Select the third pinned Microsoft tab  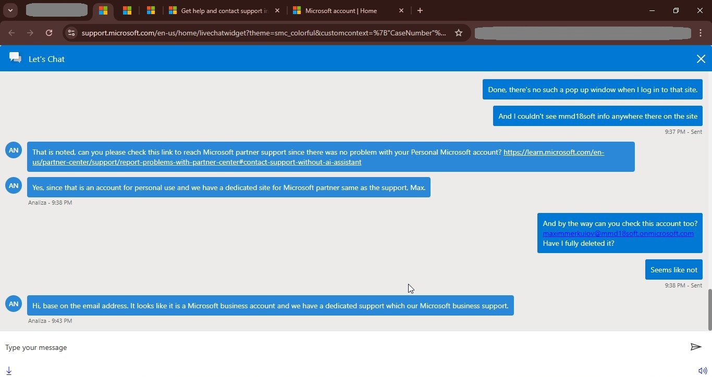151,10
